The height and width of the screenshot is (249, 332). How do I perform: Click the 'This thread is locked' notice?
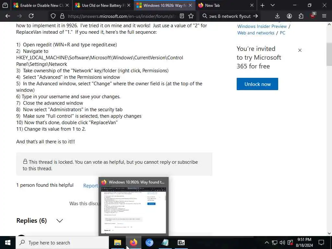click(x=114, y=164)
